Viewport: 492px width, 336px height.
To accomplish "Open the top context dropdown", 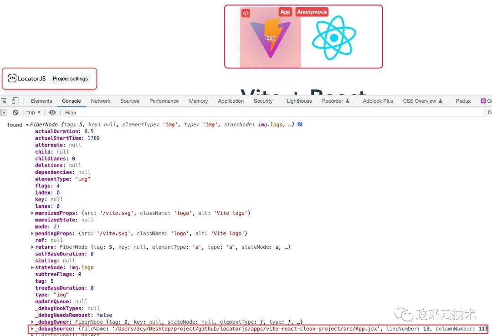I will coord(34,112).
